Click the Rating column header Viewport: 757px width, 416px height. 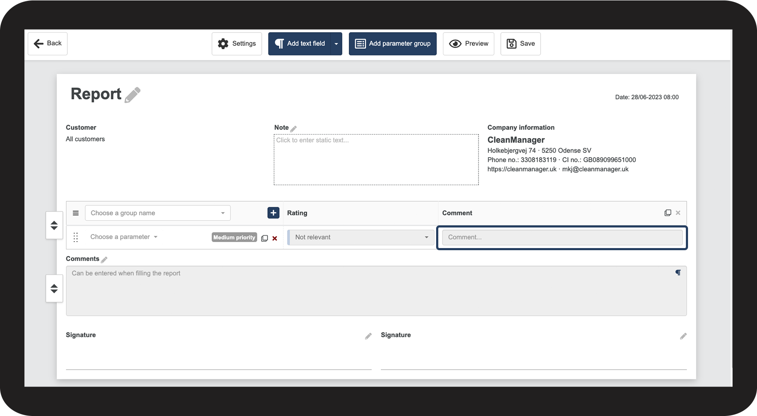click(x=297, y=213)
